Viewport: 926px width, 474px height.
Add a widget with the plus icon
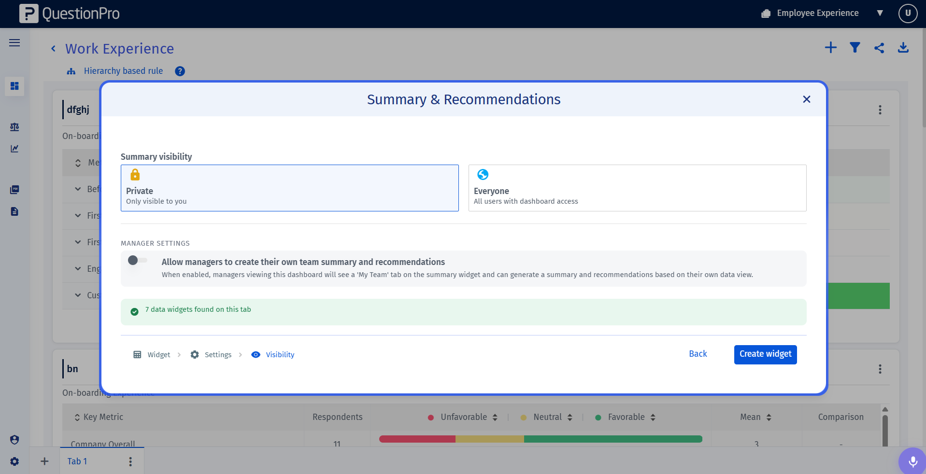tap(831, 47)
